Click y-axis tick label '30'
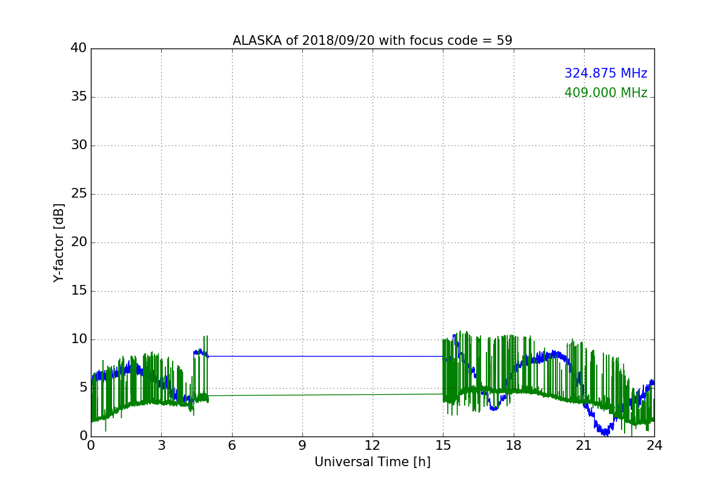Image resolution: width=727 pixels, height=485 pixels. pos(79,145)
